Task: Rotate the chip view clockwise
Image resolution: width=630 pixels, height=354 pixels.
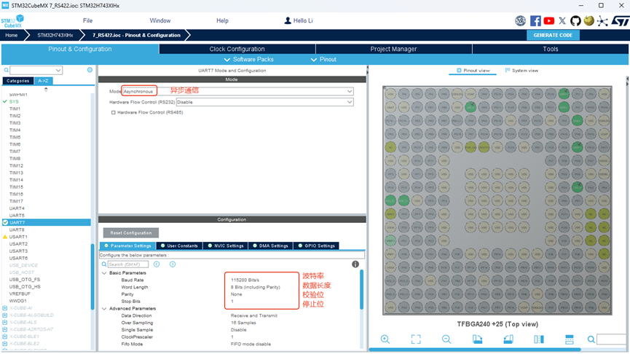Action: (477, 339)
